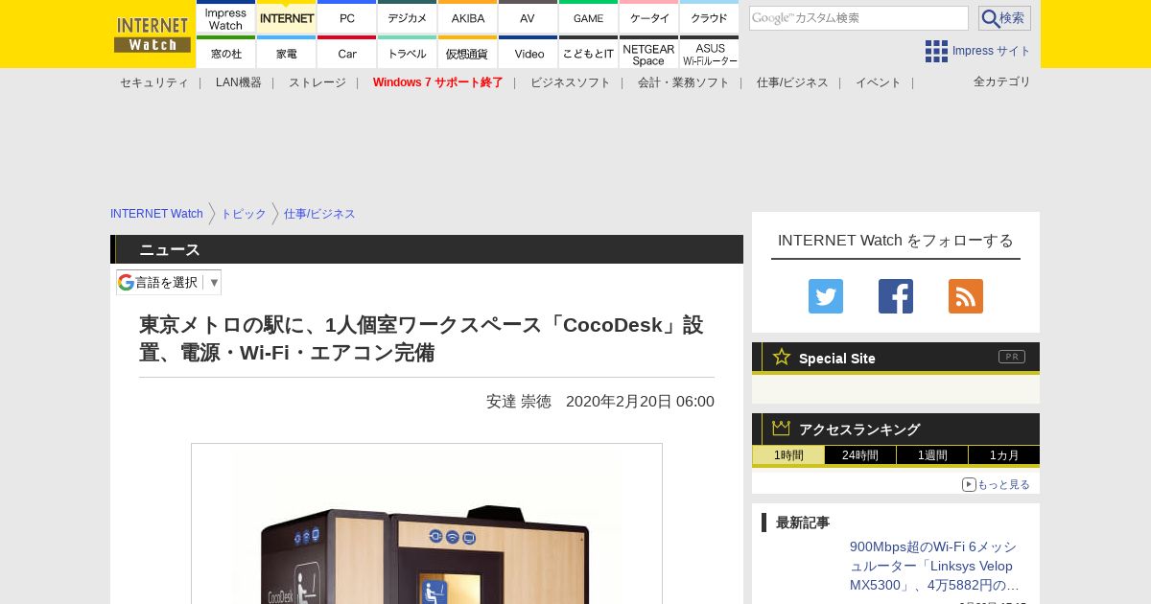Go to ビジネスソフト category
The width and height of the screenshot is (1151, 604).
click(x=571, y=82)
